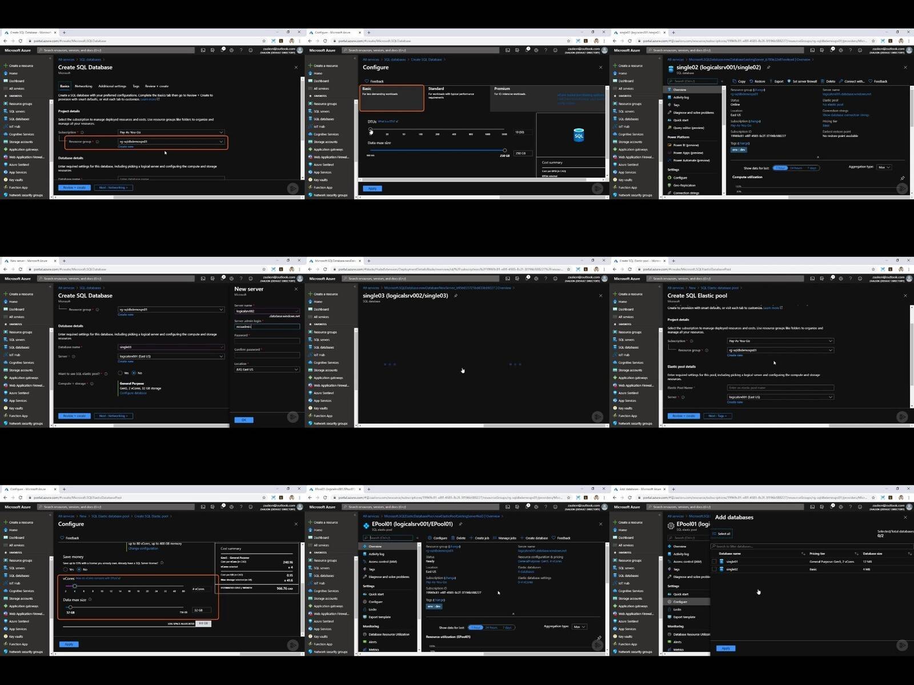The height and width of the screenshot is (685, 914).
Task: Select Yes for SQL elastic pool
Action: click(121, 373)
